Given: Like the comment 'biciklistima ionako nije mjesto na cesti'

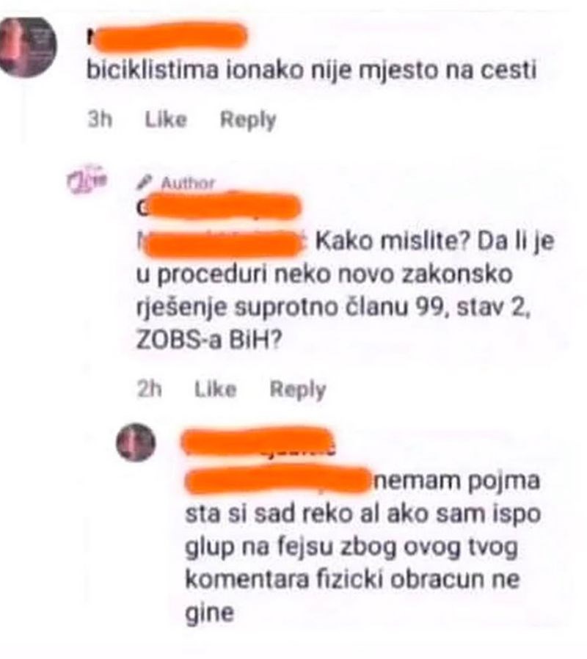Looking at the screenshot, I should point(166,120).
